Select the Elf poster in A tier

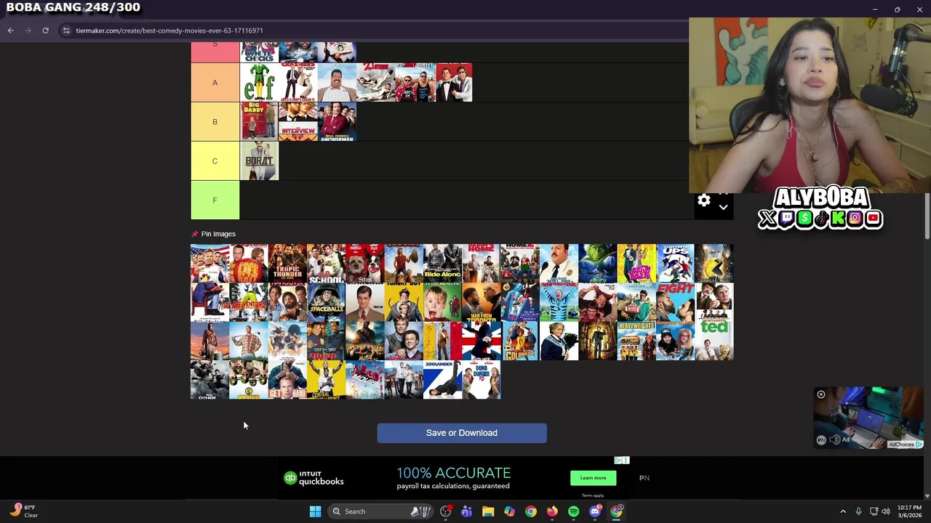point(259,82)
